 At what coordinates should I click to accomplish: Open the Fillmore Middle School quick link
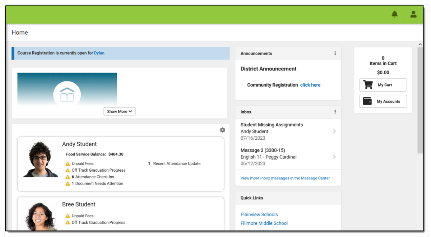264,223
